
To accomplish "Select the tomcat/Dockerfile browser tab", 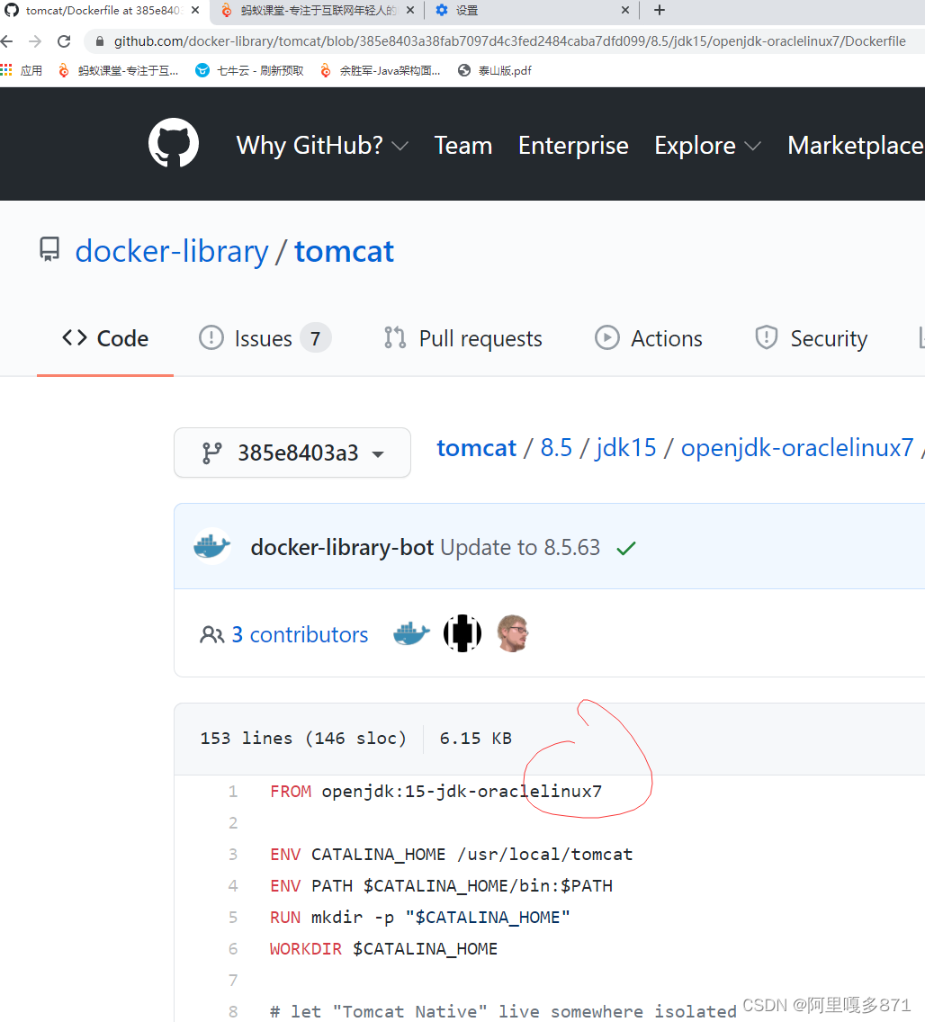I will [x=103, y=11].
